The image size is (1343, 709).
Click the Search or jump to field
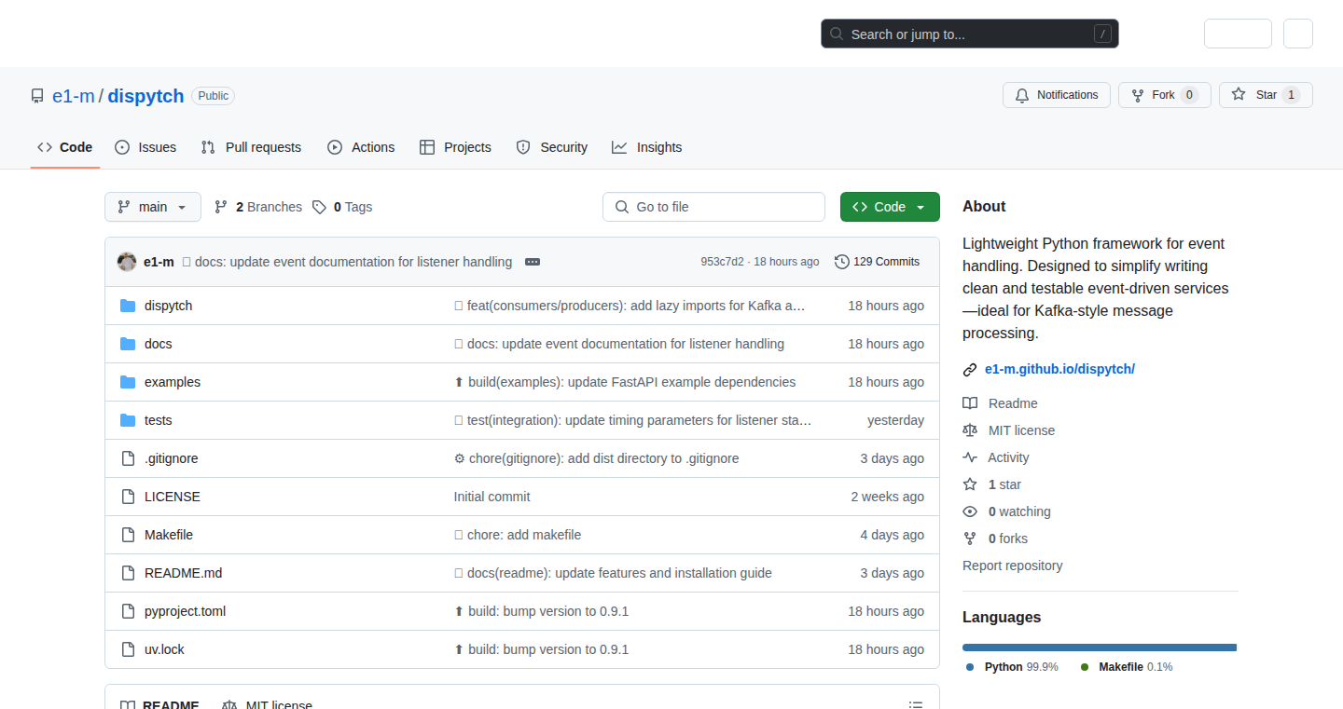tap(970, 34)
